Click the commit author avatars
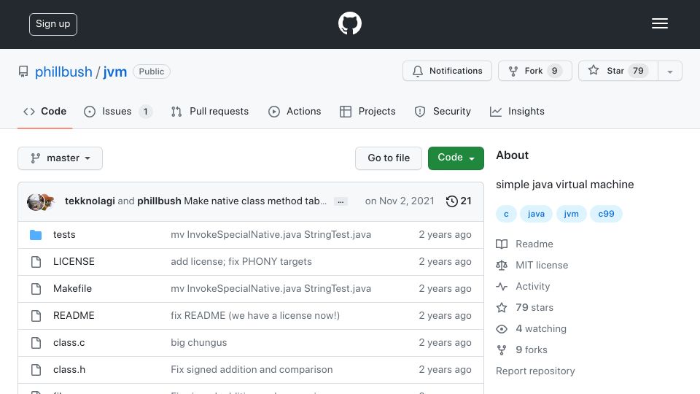The width and height of the screenshot is (700, 394). 41,201
